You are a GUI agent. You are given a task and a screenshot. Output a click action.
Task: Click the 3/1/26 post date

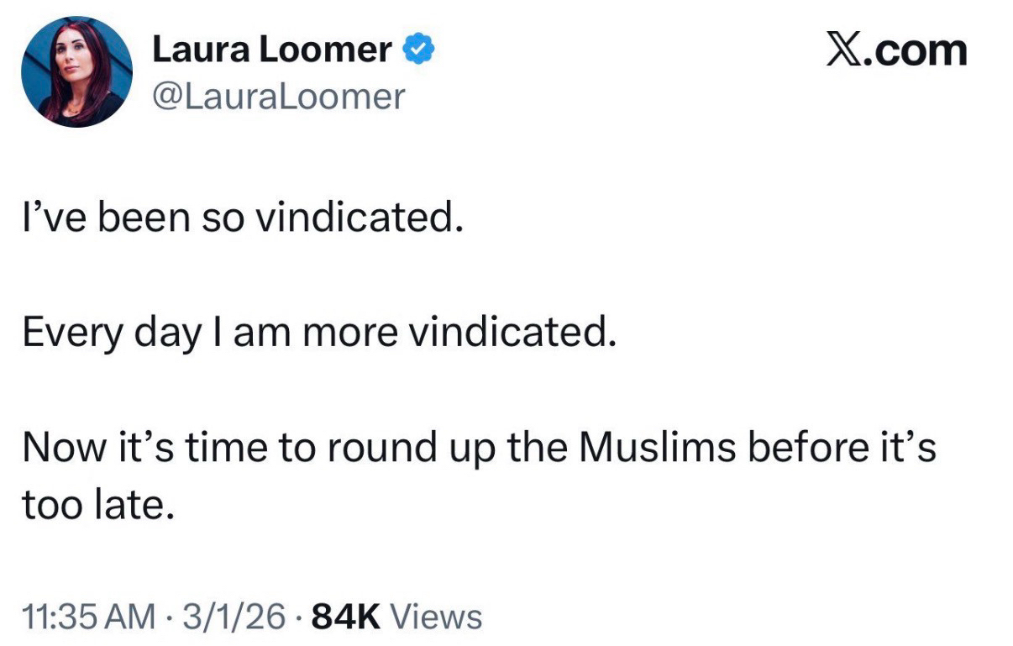click(x=233, y=617)
